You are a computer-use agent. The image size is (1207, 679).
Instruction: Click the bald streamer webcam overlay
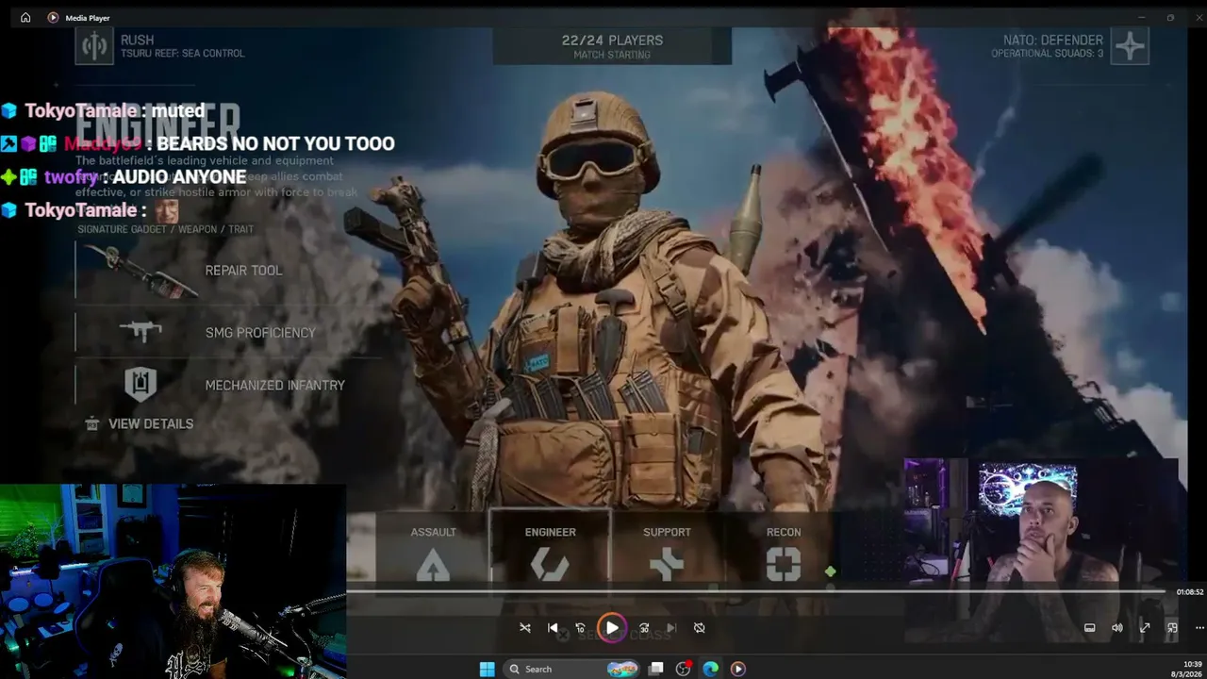[1041, 552]
